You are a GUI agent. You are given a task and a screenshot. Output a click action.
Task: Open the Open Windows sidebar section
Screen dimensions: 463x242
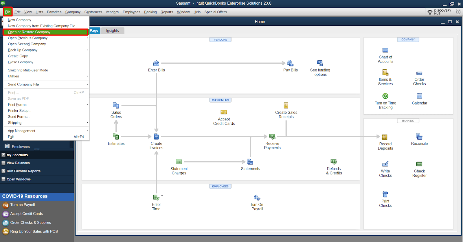[37, 179]
